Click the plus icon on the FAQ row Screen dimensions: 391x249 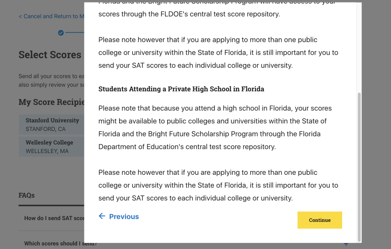point(346,244)
